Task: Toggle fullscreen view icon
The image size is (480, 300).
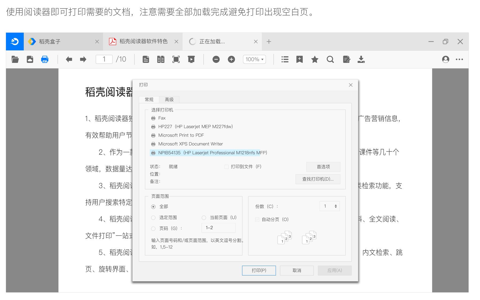Action: click(176, 59)
